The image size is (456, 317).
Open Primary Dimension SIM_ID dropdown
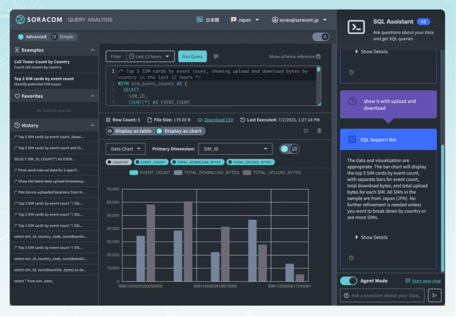pos(235,149)
